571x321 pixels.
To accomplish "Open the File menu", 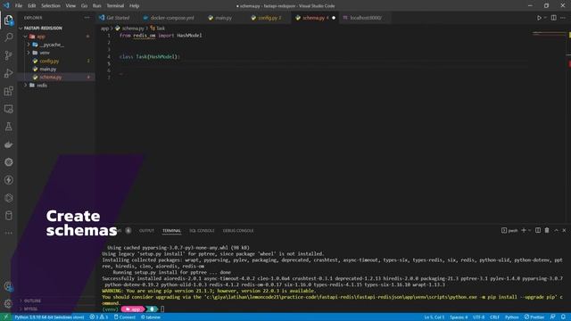I will tap(19, 6).
